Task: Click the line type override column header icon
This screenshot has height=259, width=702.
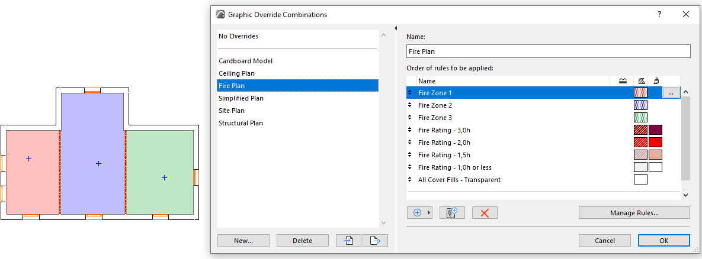Action: click(623, 81)
